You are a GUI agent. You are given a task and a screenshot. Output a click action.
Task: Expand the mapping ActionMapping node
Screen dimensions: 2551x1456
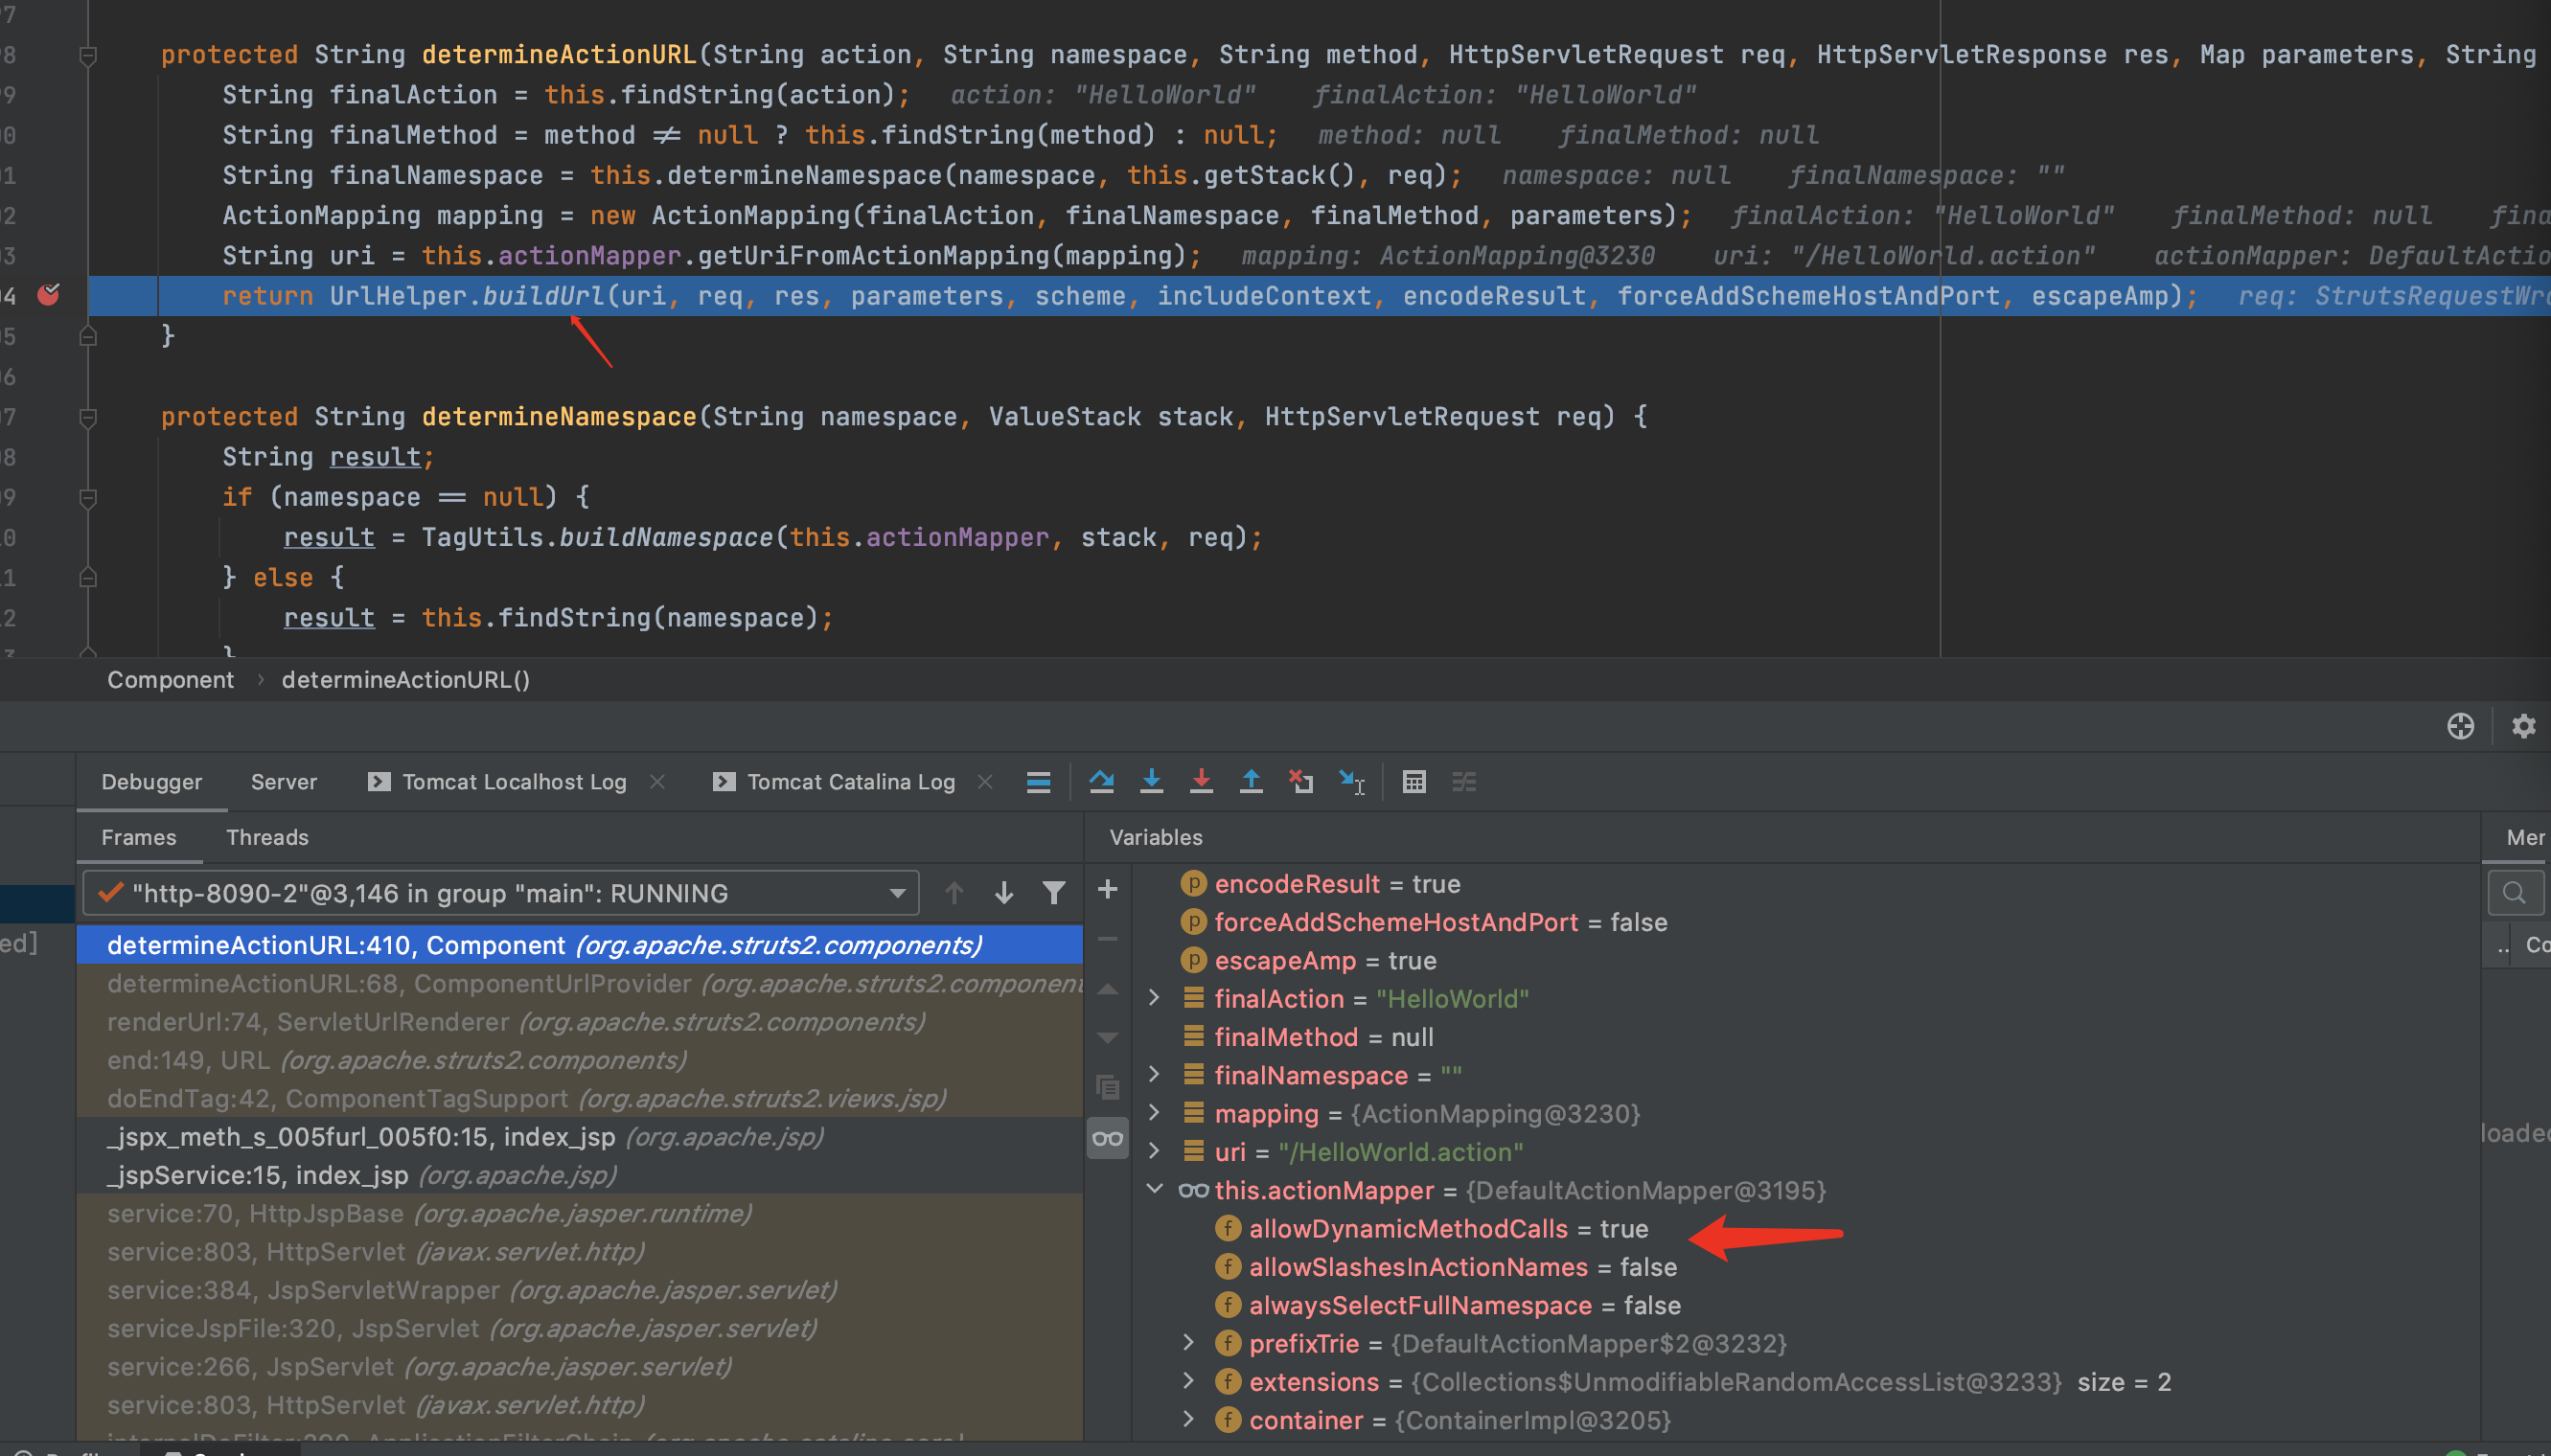[x=1154, y=1112]
